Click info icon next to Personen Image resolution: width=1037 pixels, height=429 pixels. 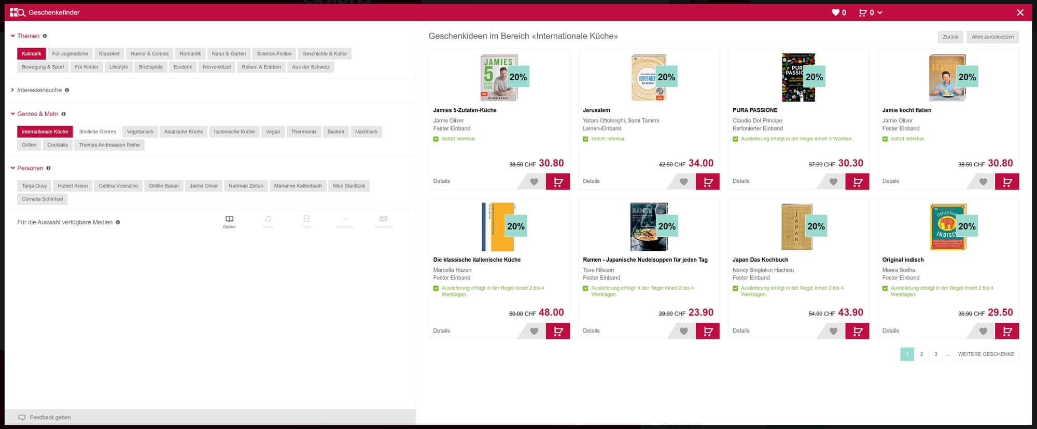tap(48, 168)
